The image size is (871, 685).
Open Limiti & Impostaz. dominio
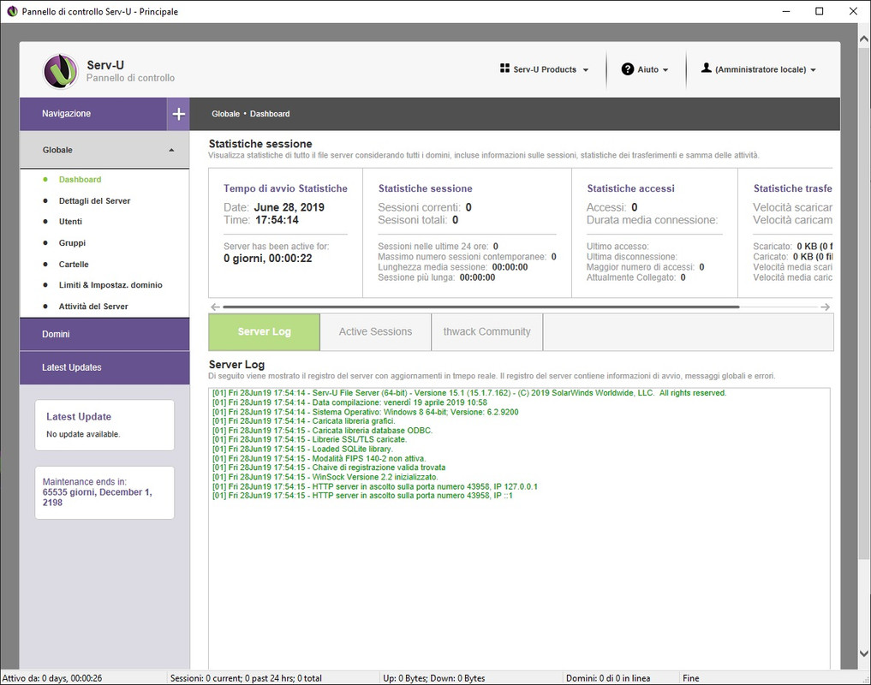(110, 285)
